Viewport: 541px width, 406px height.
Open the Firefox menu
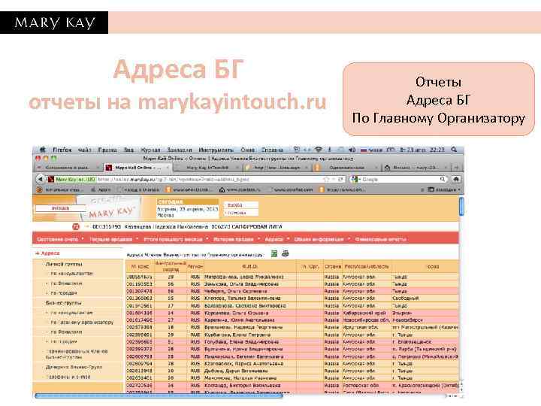[62, 150]
